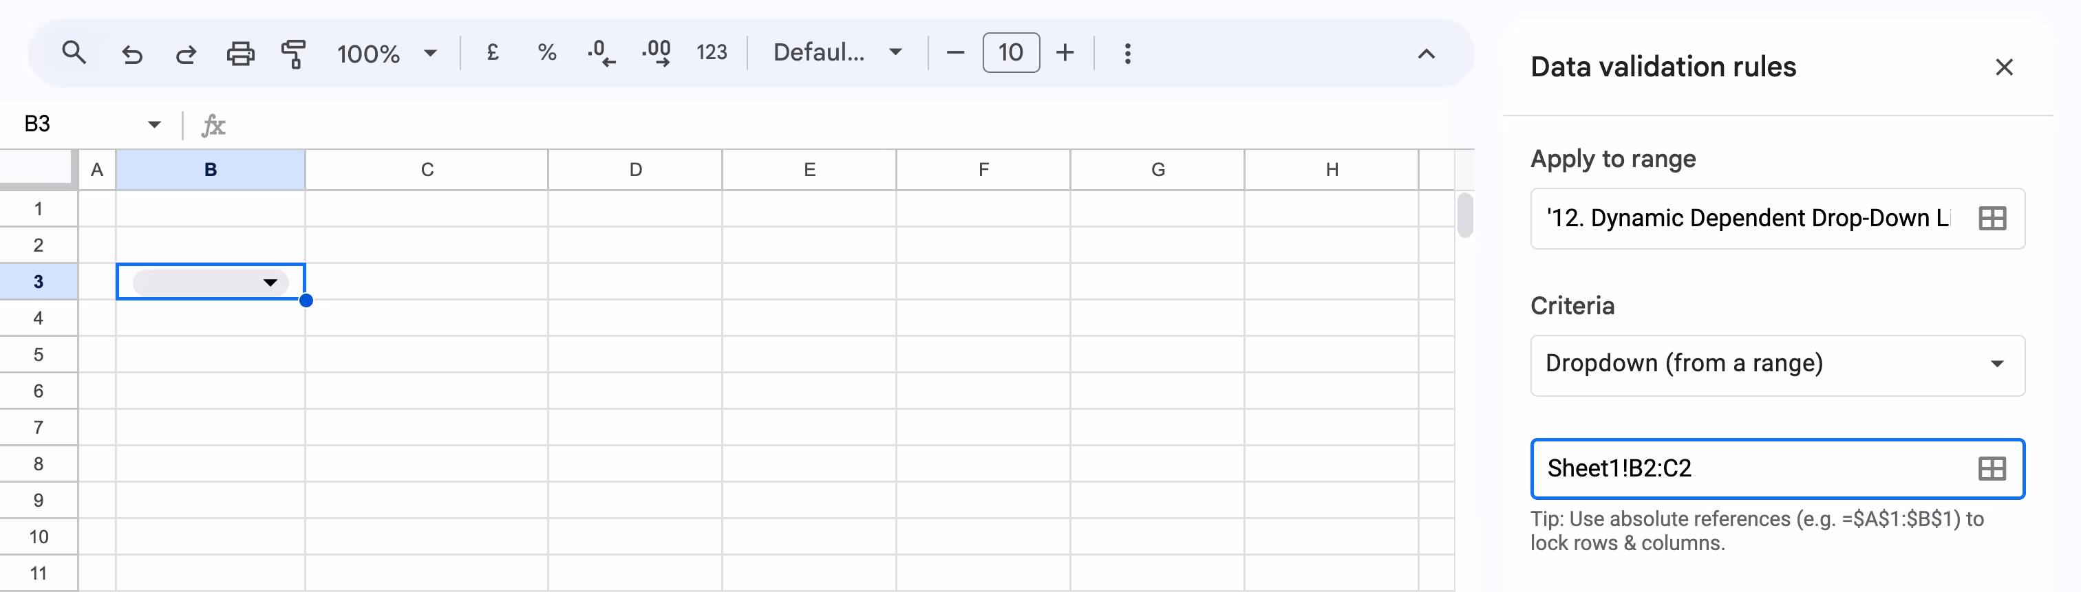The image size is (2081, 592).
Task: Open more number formats via 123
Action: point(712,52)
